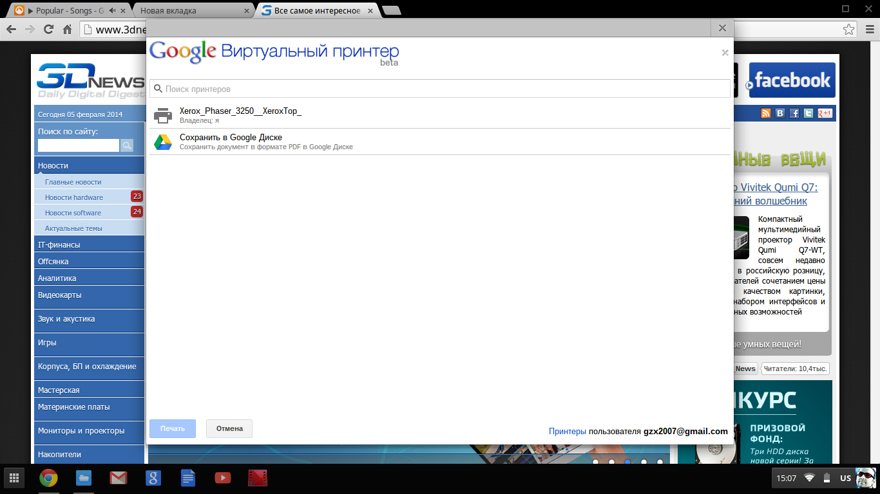880x494 pixels.
Task: Click the Google Drive triangle icon
Action: [163, 142]
